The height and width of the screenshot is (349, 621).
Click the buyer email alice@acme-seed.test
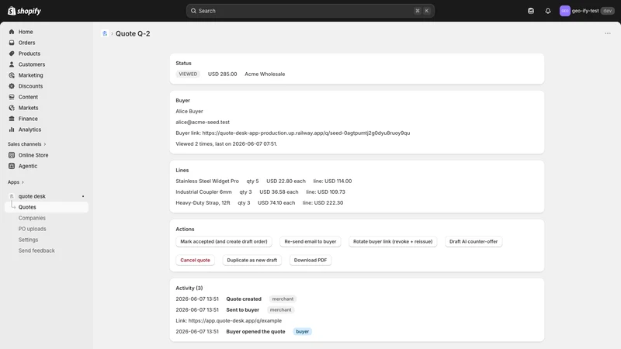pyautogui.click(x=203, y=123)
